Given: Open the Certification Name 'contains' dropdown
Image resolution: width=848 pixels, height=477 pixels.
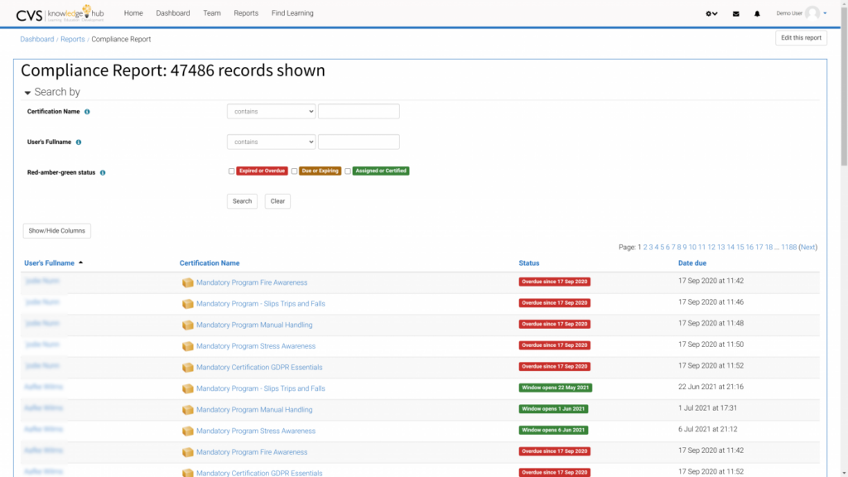Looking at the screenshot, I should 271,111.
